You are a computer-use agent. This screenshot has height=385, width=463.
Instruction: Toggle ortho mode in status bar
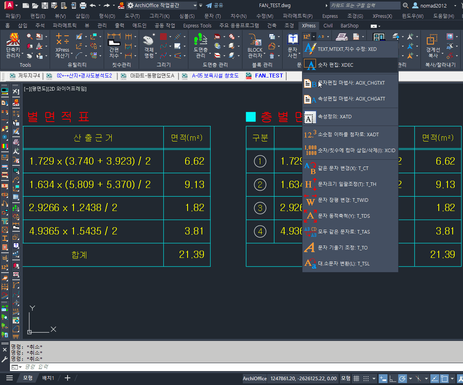click(x=393, y=378)
